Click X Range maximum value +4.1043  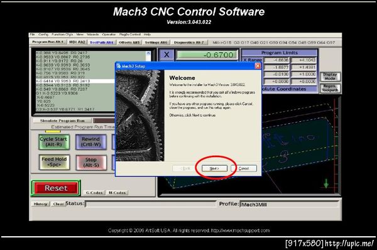pyautogui.click(x=304, y=60)
